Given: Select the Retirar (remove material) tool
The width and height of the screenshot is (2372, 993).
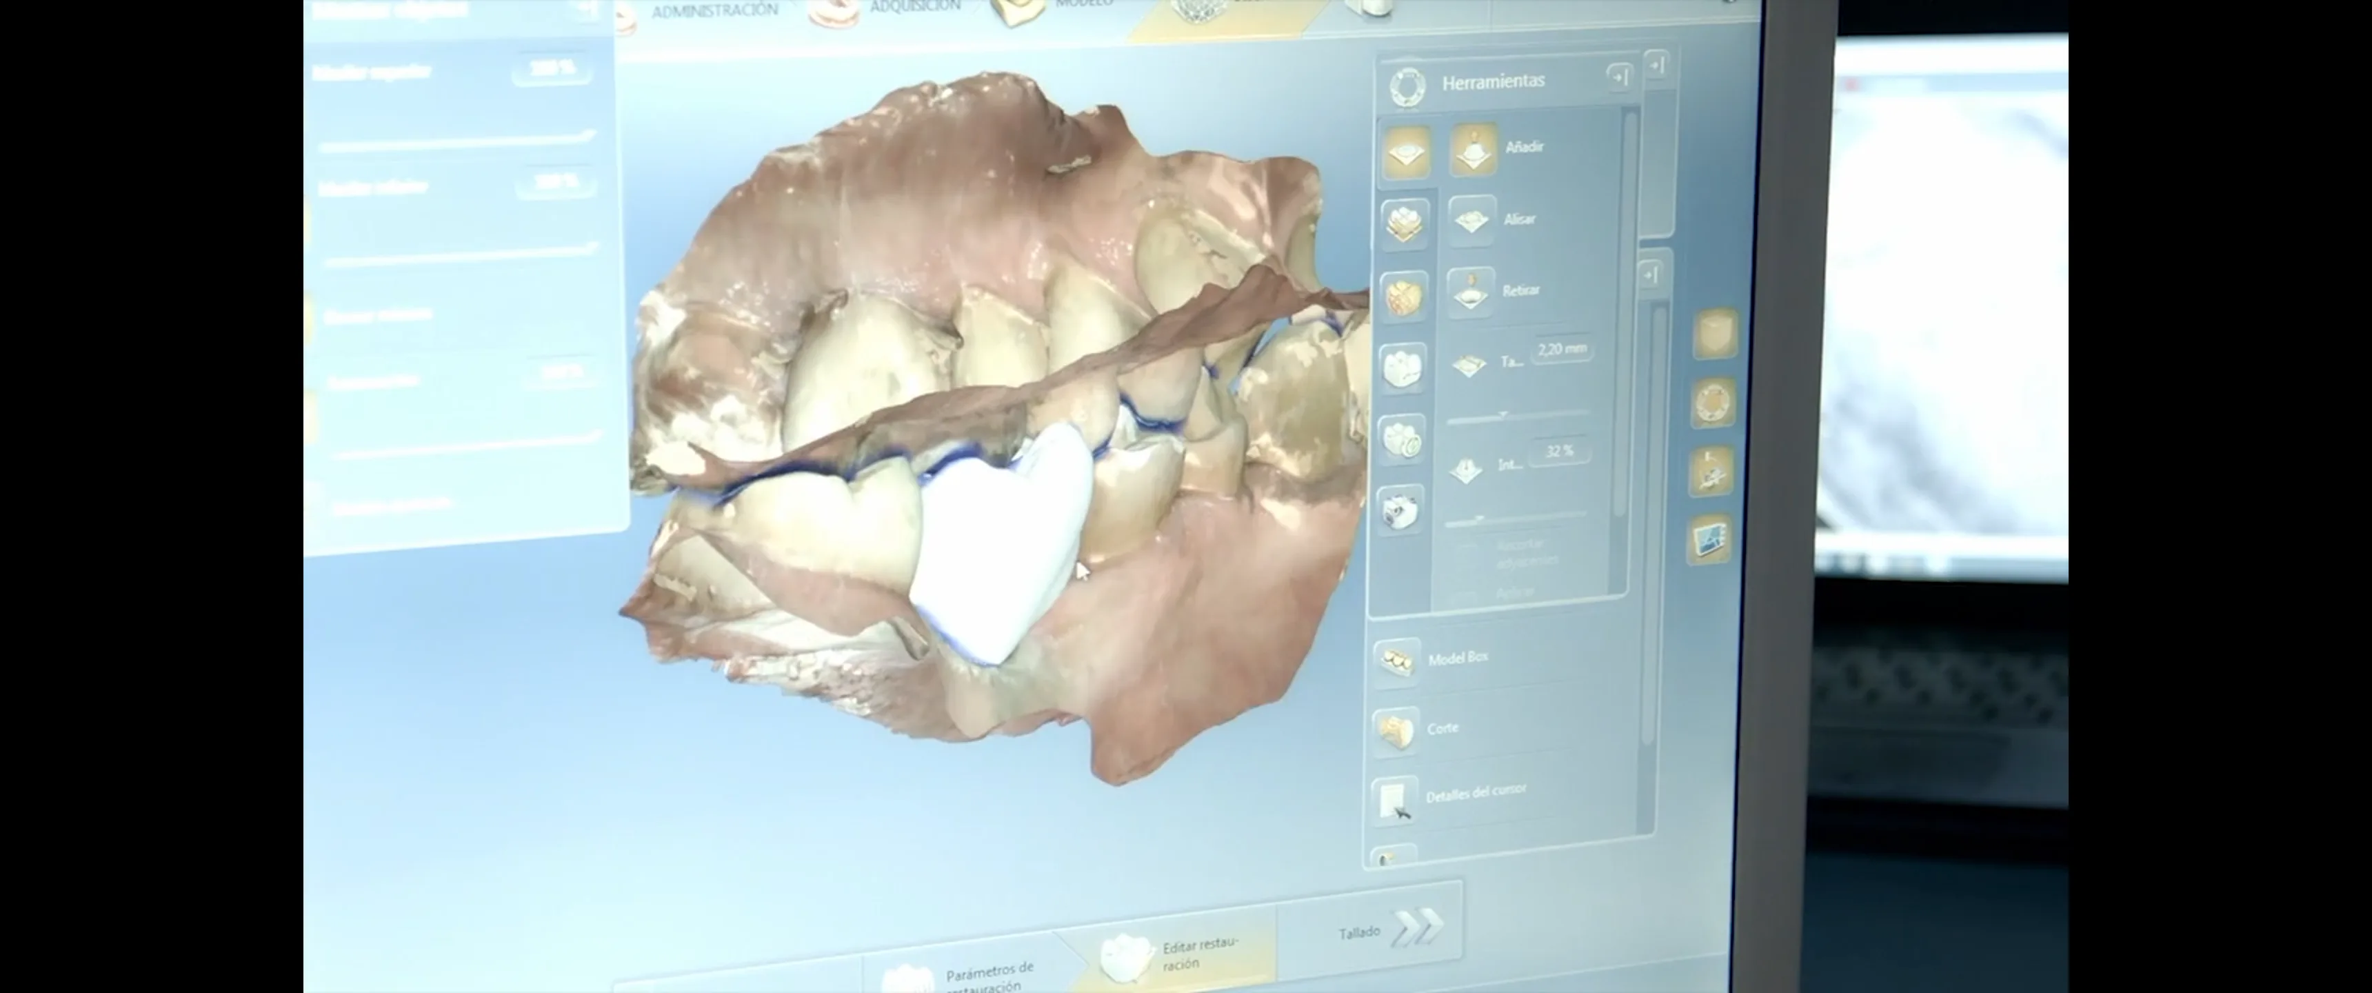Looking at the screenshot, I should [x=1471, y=292].
